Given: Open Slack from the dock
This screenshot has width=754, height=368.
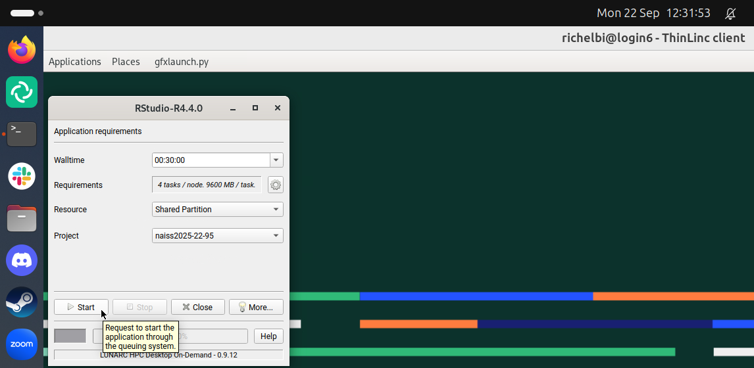Looking at the screenshot, I should pyautogui.click(x=22, y=176).
